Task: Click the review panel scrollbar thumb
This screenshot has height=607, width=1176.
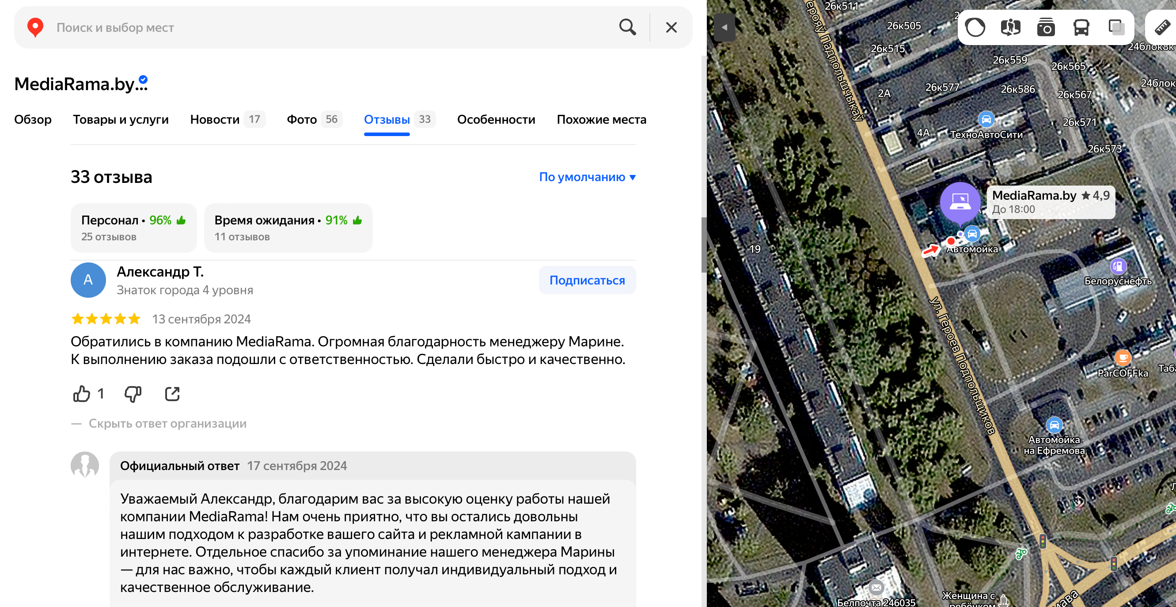Action: click(x=703, y=245)
